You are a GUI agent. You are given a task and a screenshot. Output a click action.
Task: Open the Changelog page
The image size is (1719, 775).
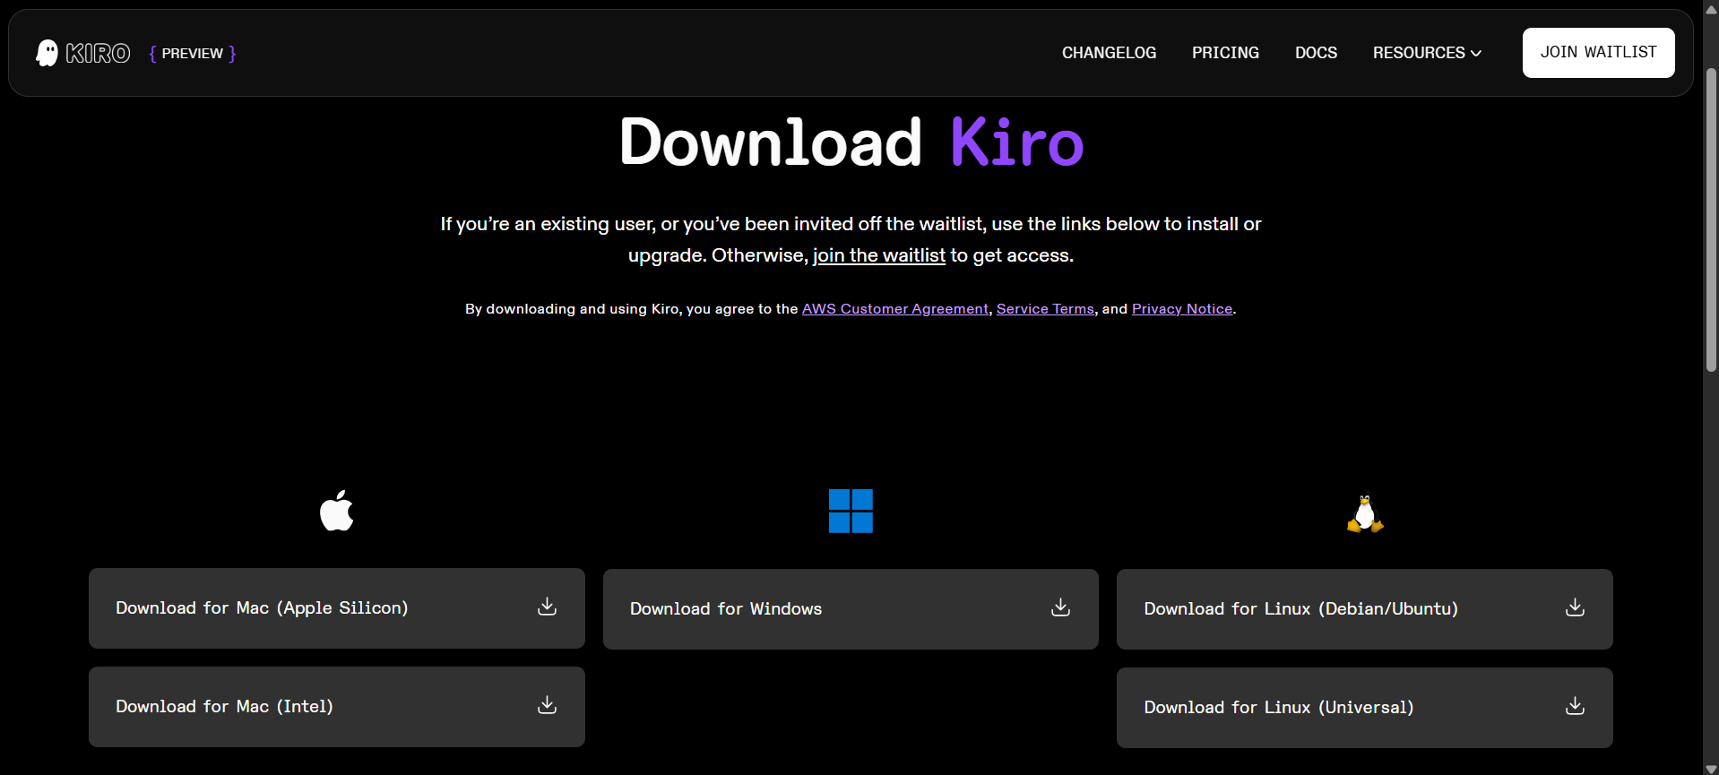click(x=1109, y=53)
